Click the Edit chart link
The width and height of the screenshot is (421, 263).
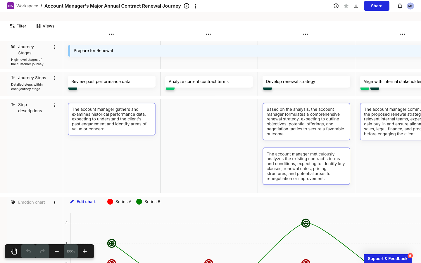[83, 202]
